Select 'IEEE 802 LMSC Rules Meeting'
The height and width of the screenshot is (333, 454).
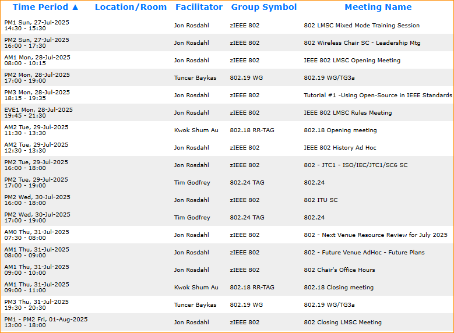[347, 112]
